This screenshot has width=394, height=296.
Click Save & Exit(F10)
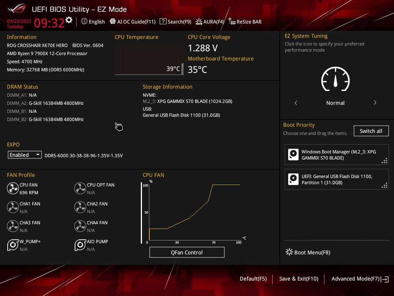(299, 279)
